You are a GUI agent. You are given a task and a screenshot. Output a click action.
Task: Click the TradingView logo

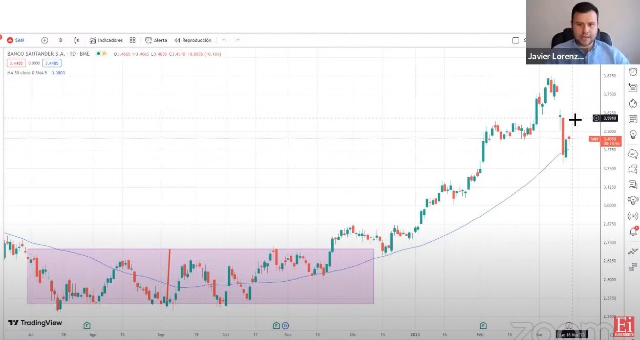35,323
